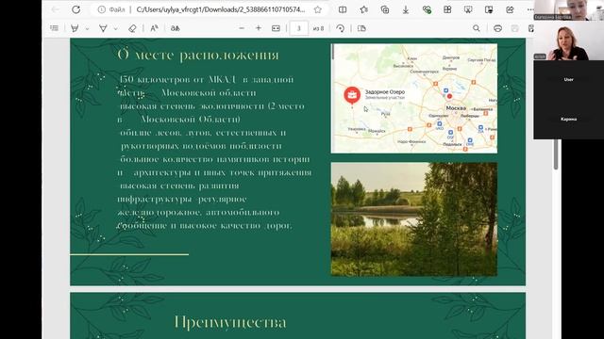Image resolution: width=604 pixels, height=339 pixels.
Task: Click the PDF vertical scrollbar
Action: 556,153
